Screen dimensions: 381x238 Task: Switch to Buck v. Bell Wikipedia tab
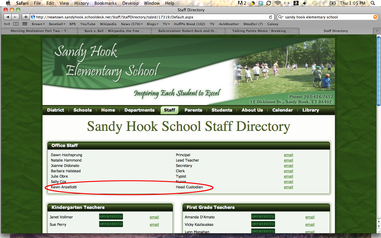pyautogui.click(x=114, y=31)
